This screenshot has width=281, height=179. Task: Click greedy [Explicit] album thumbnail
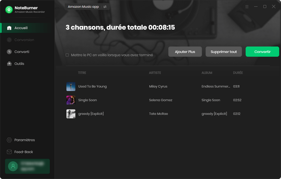(x=71, y=114)
